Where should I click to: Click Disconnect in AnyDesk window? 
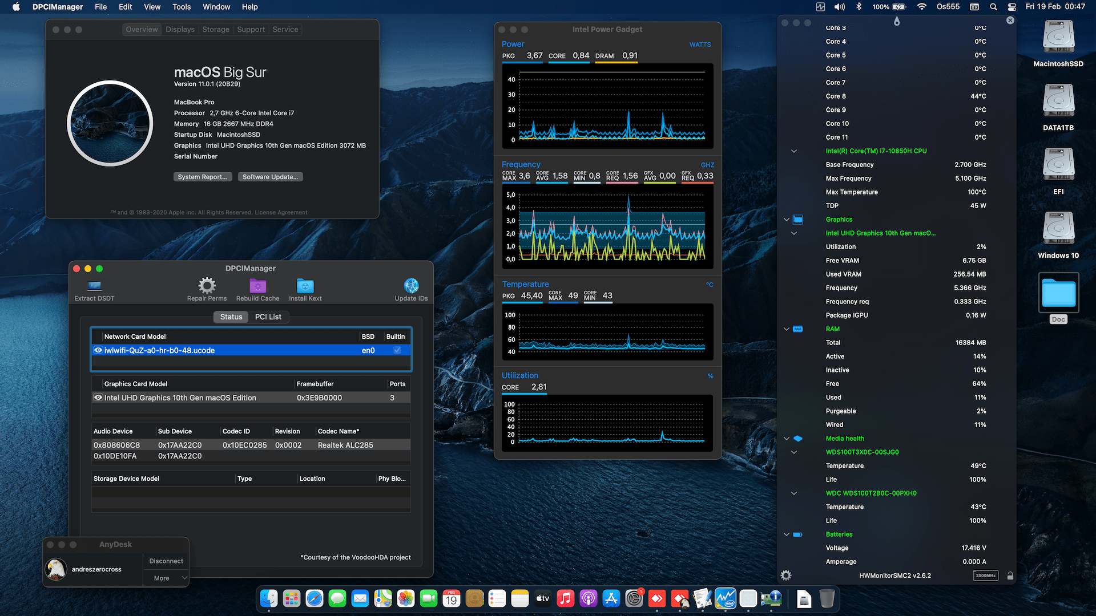click(x=166, y=561)
